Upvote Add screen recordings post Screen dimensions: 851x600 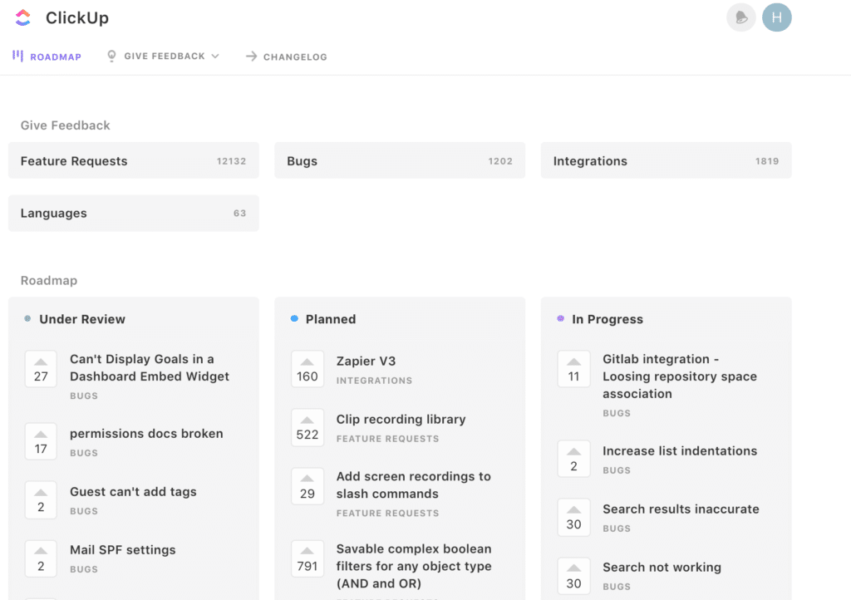[307, 486]
